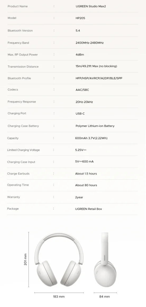Click the 4dBm RF output power value
The image size is (146, 307).
[x=80, y=55]
